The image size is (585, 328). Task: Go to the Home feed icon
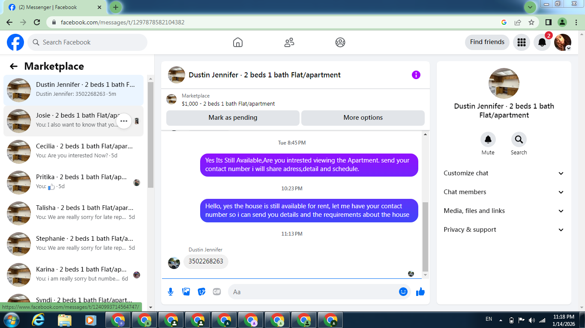point(238,42)
